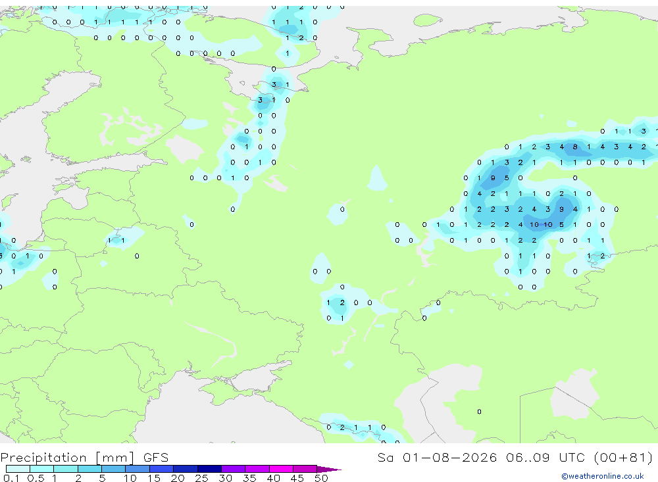658x482 pixels.
Task: Click the '15' legend scale label
Action: click(x=153, y=478)
